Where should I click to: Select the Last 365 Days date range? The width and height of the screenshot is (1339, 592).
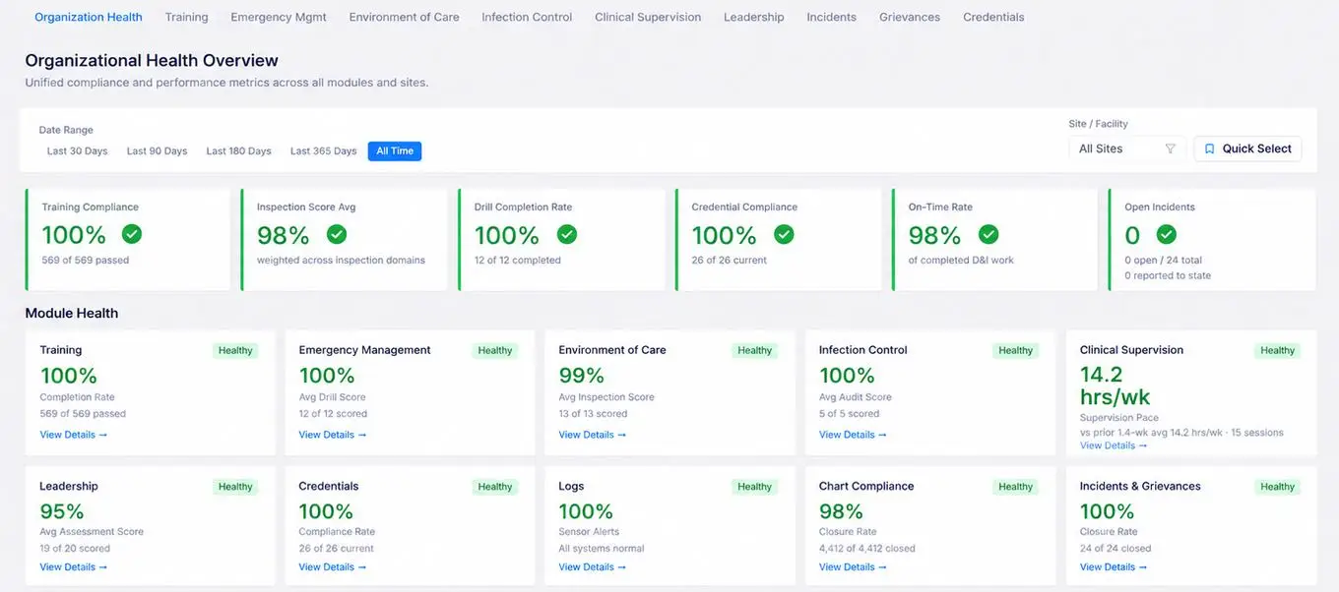(x=323, y=151)
